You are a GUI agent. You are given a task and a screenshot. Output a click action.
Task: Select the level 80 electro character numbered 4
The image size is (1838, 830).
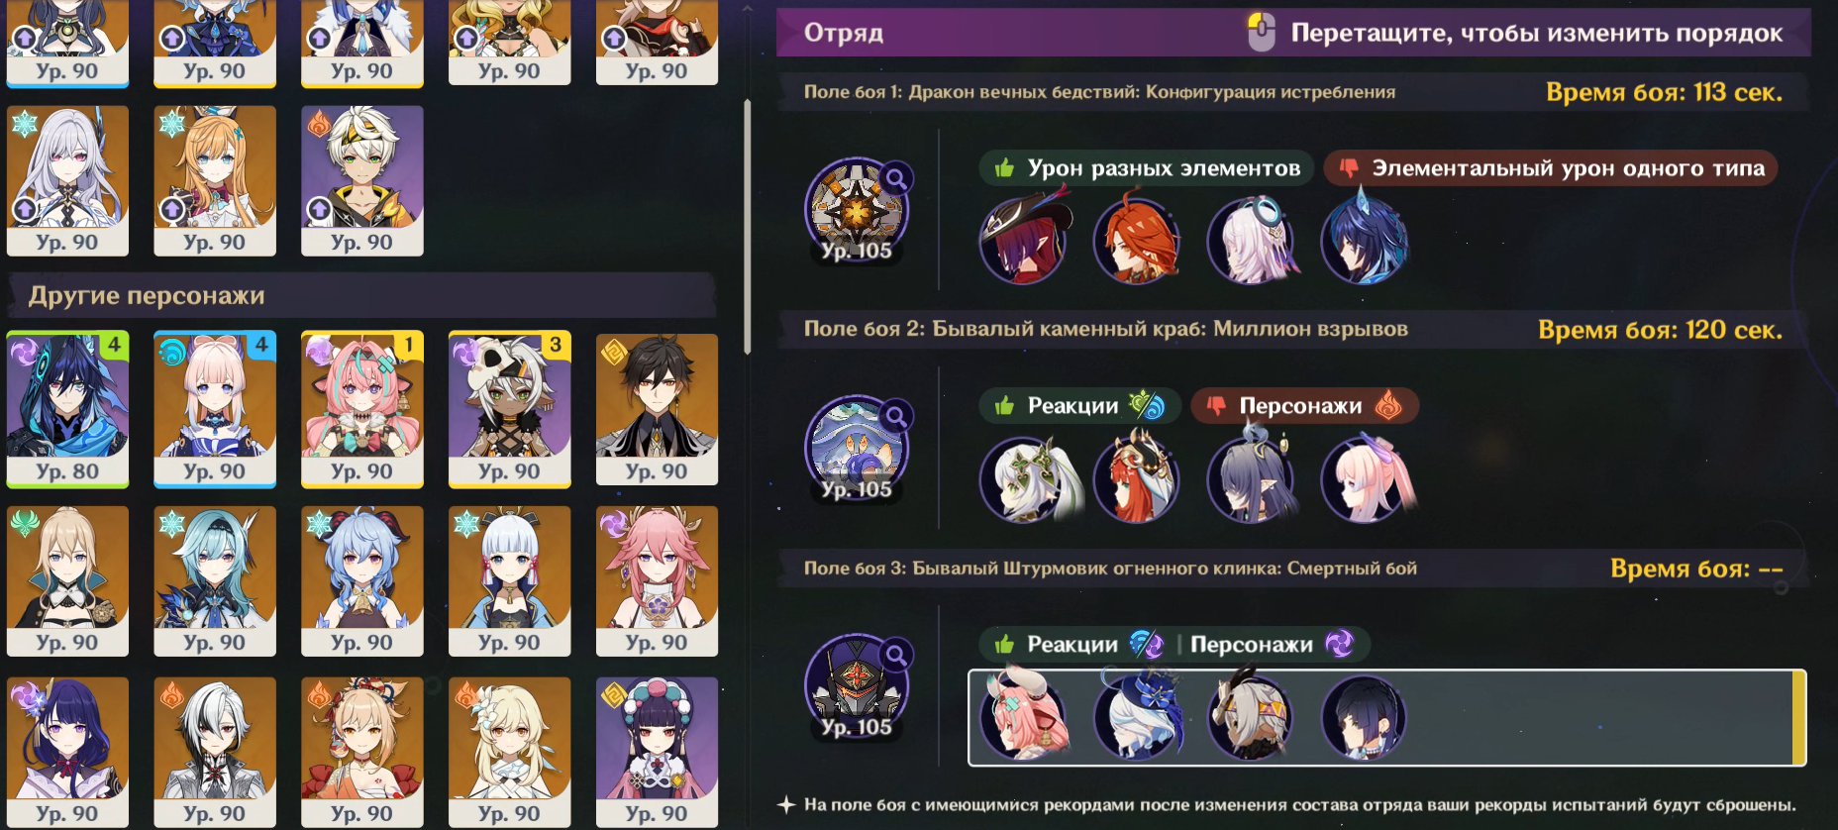point(67,409)
